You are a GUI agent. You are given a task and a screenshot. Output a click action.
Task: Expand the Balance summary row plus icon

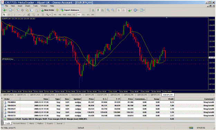pyautogui.click(x=5, y=119)
